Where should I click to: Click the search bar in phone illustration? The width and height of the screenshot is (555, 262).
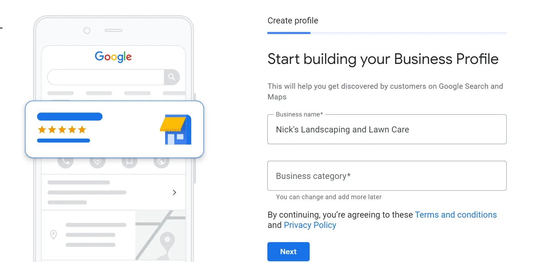click(113, 77)
